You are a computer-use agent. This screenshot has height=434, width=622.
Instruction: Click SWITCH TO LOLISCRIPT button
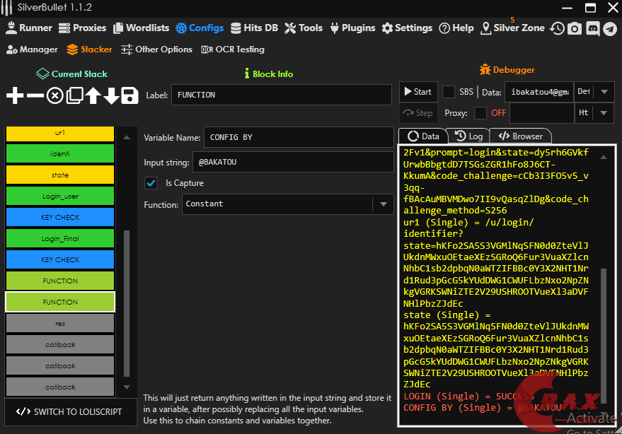point(69,411)
